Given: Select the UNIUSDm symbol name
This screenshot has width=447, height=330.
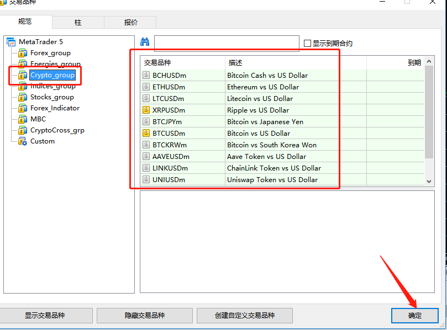Looking at the screenshot, I should (169, 180).
